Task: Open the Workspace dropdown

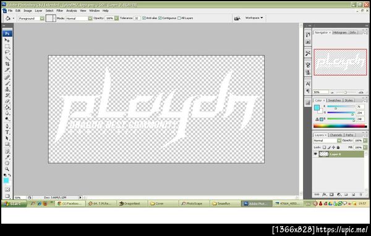Action: click(254, 18)
